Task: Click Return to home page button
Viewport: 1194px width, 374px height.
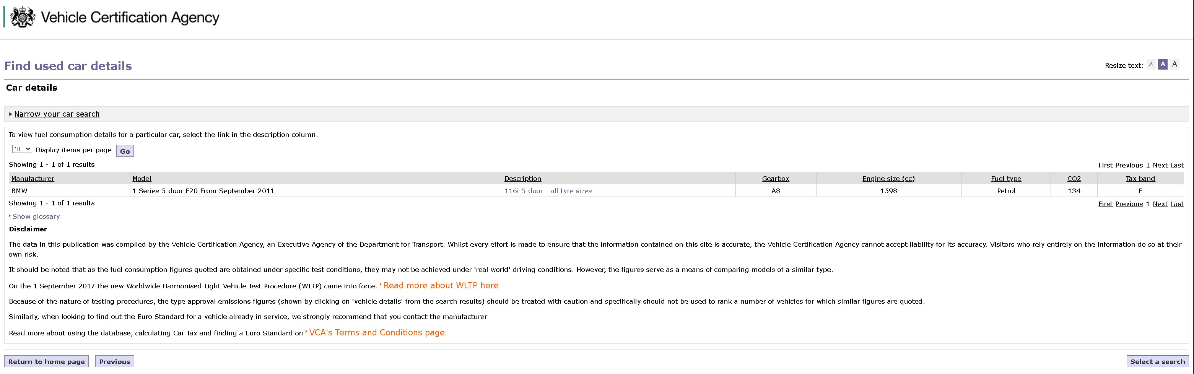Action: click(x=46, y=361)
